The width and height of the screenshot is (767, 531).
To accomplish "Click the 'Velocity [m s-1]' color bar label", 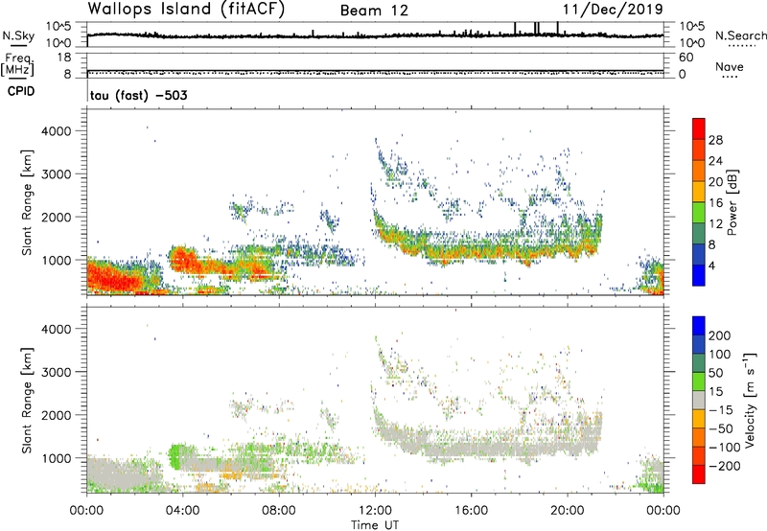I will coord(751,400).
